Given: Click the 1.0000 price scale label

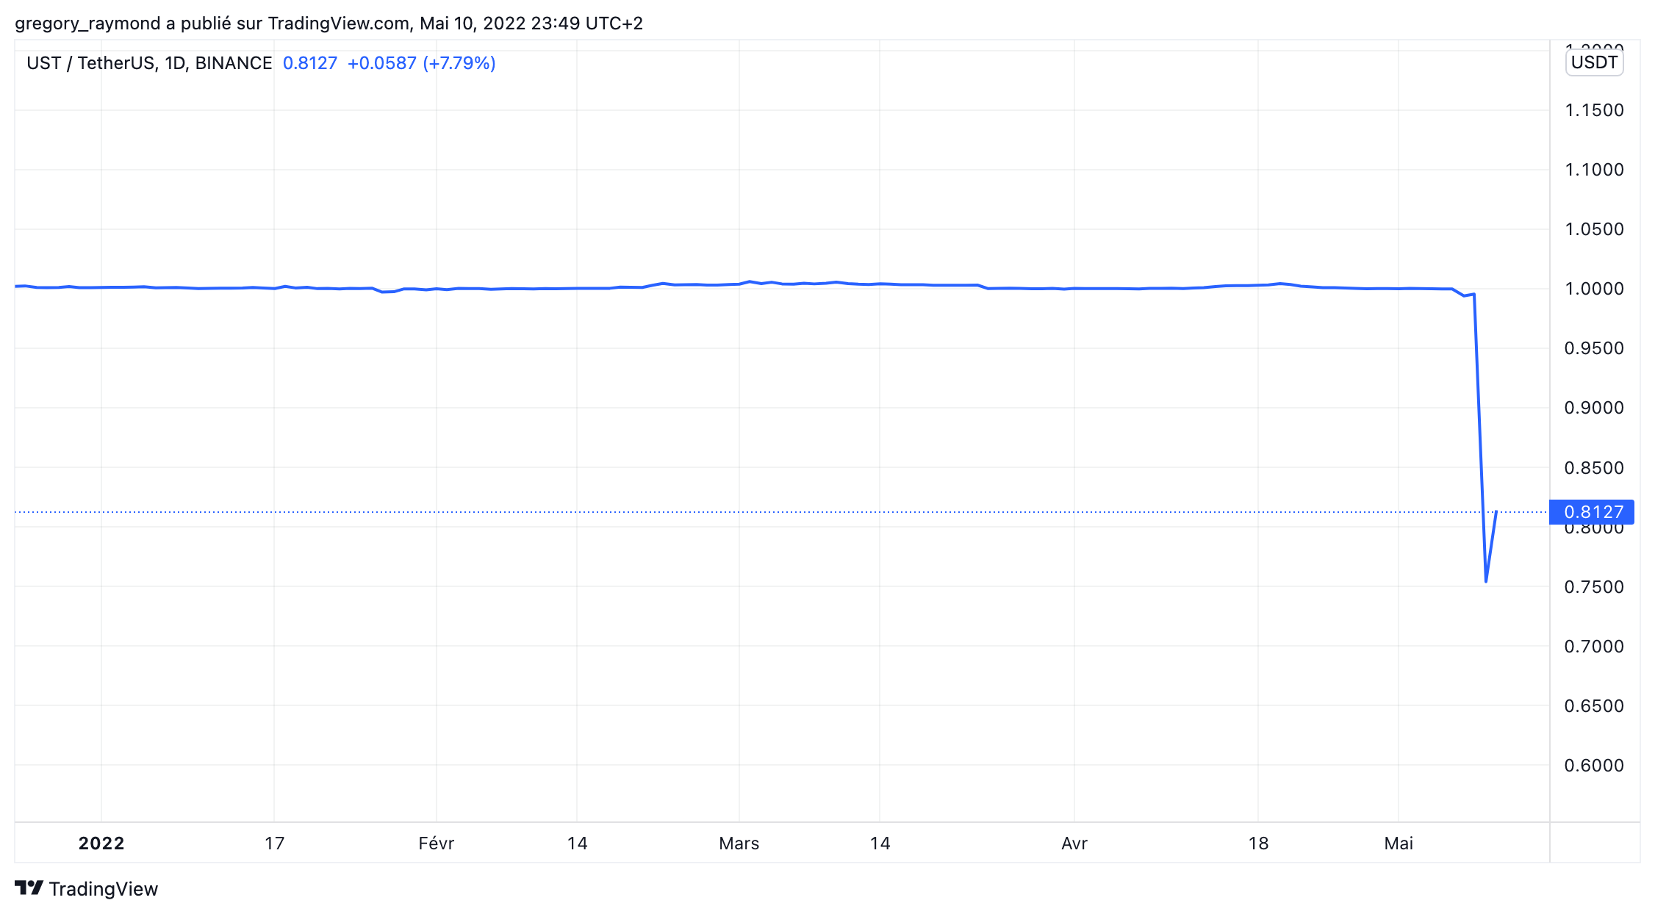Looking at the screenshot, I should point(1593,289).
